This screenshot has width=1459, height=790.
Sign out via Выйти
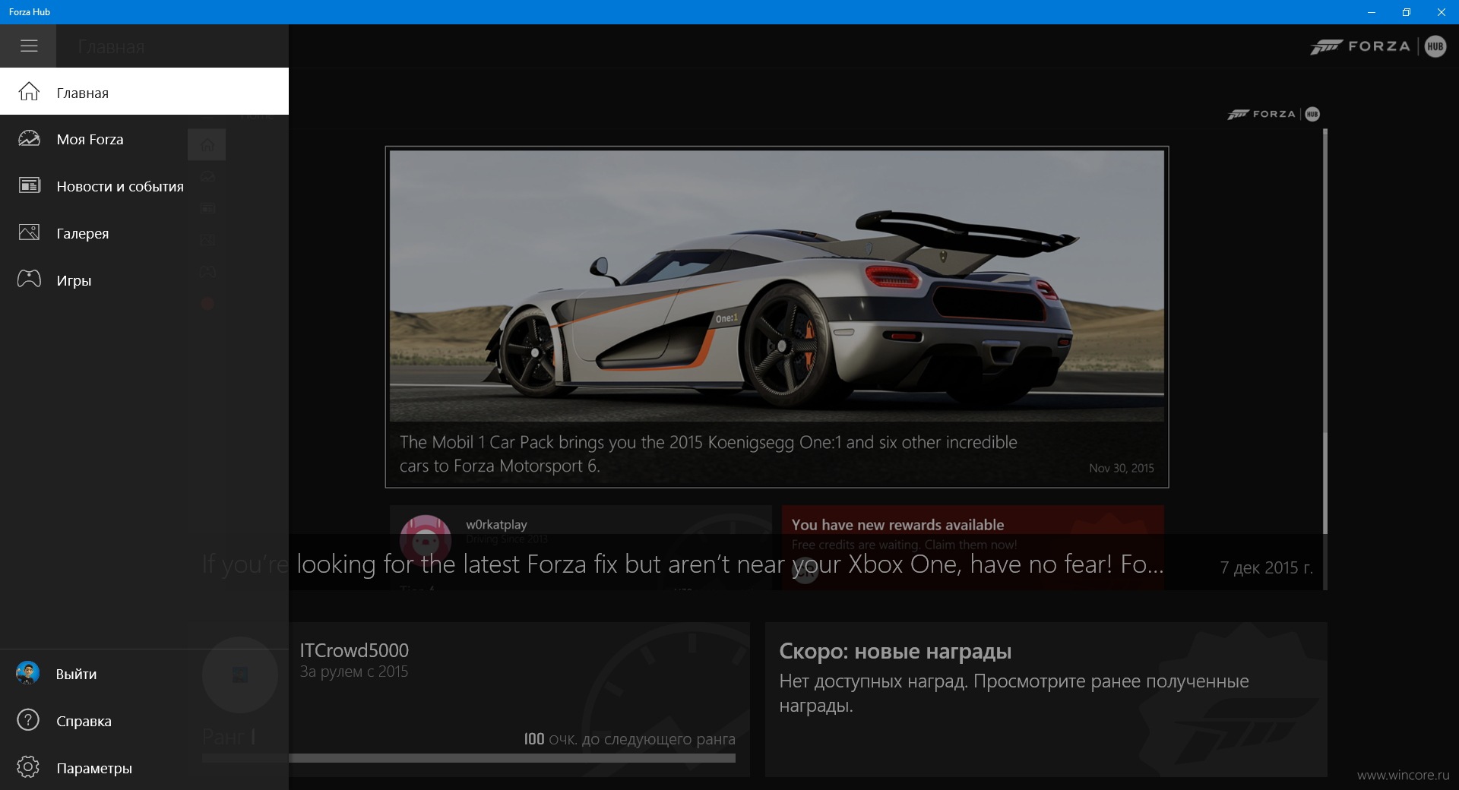[x=144, y=674]
